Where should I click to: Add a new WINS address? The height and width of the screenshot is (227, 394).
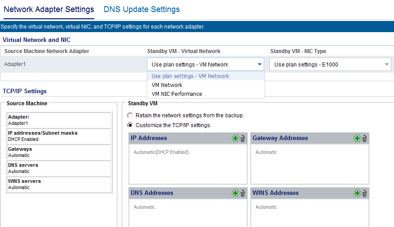(357, 193)
